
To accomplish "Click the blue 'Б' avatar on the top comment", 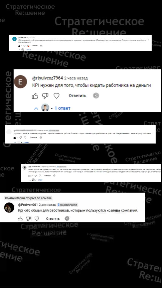I will pyautogui.click(x=14, y=39).
